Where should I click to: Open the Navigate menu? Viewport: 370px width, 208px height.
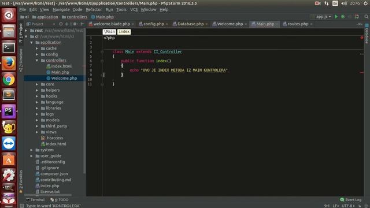pos(61,10)
